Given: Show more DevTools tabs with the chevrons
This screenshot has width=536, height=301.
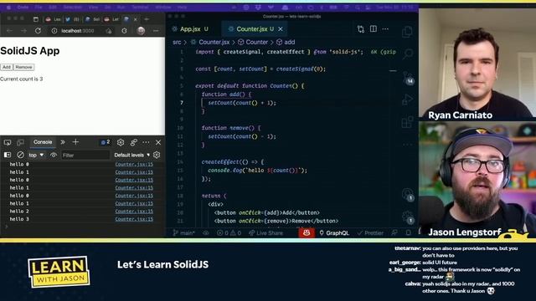Looking at the screenshot, I should 63,142.
